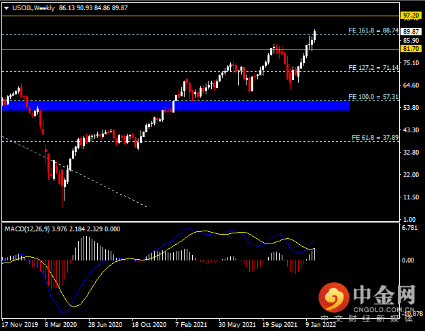Viewport: 425px width, 331px height.
Task: Select the FE 127.2 = 71.14 Fibonacci label
Action: point(373,68)
